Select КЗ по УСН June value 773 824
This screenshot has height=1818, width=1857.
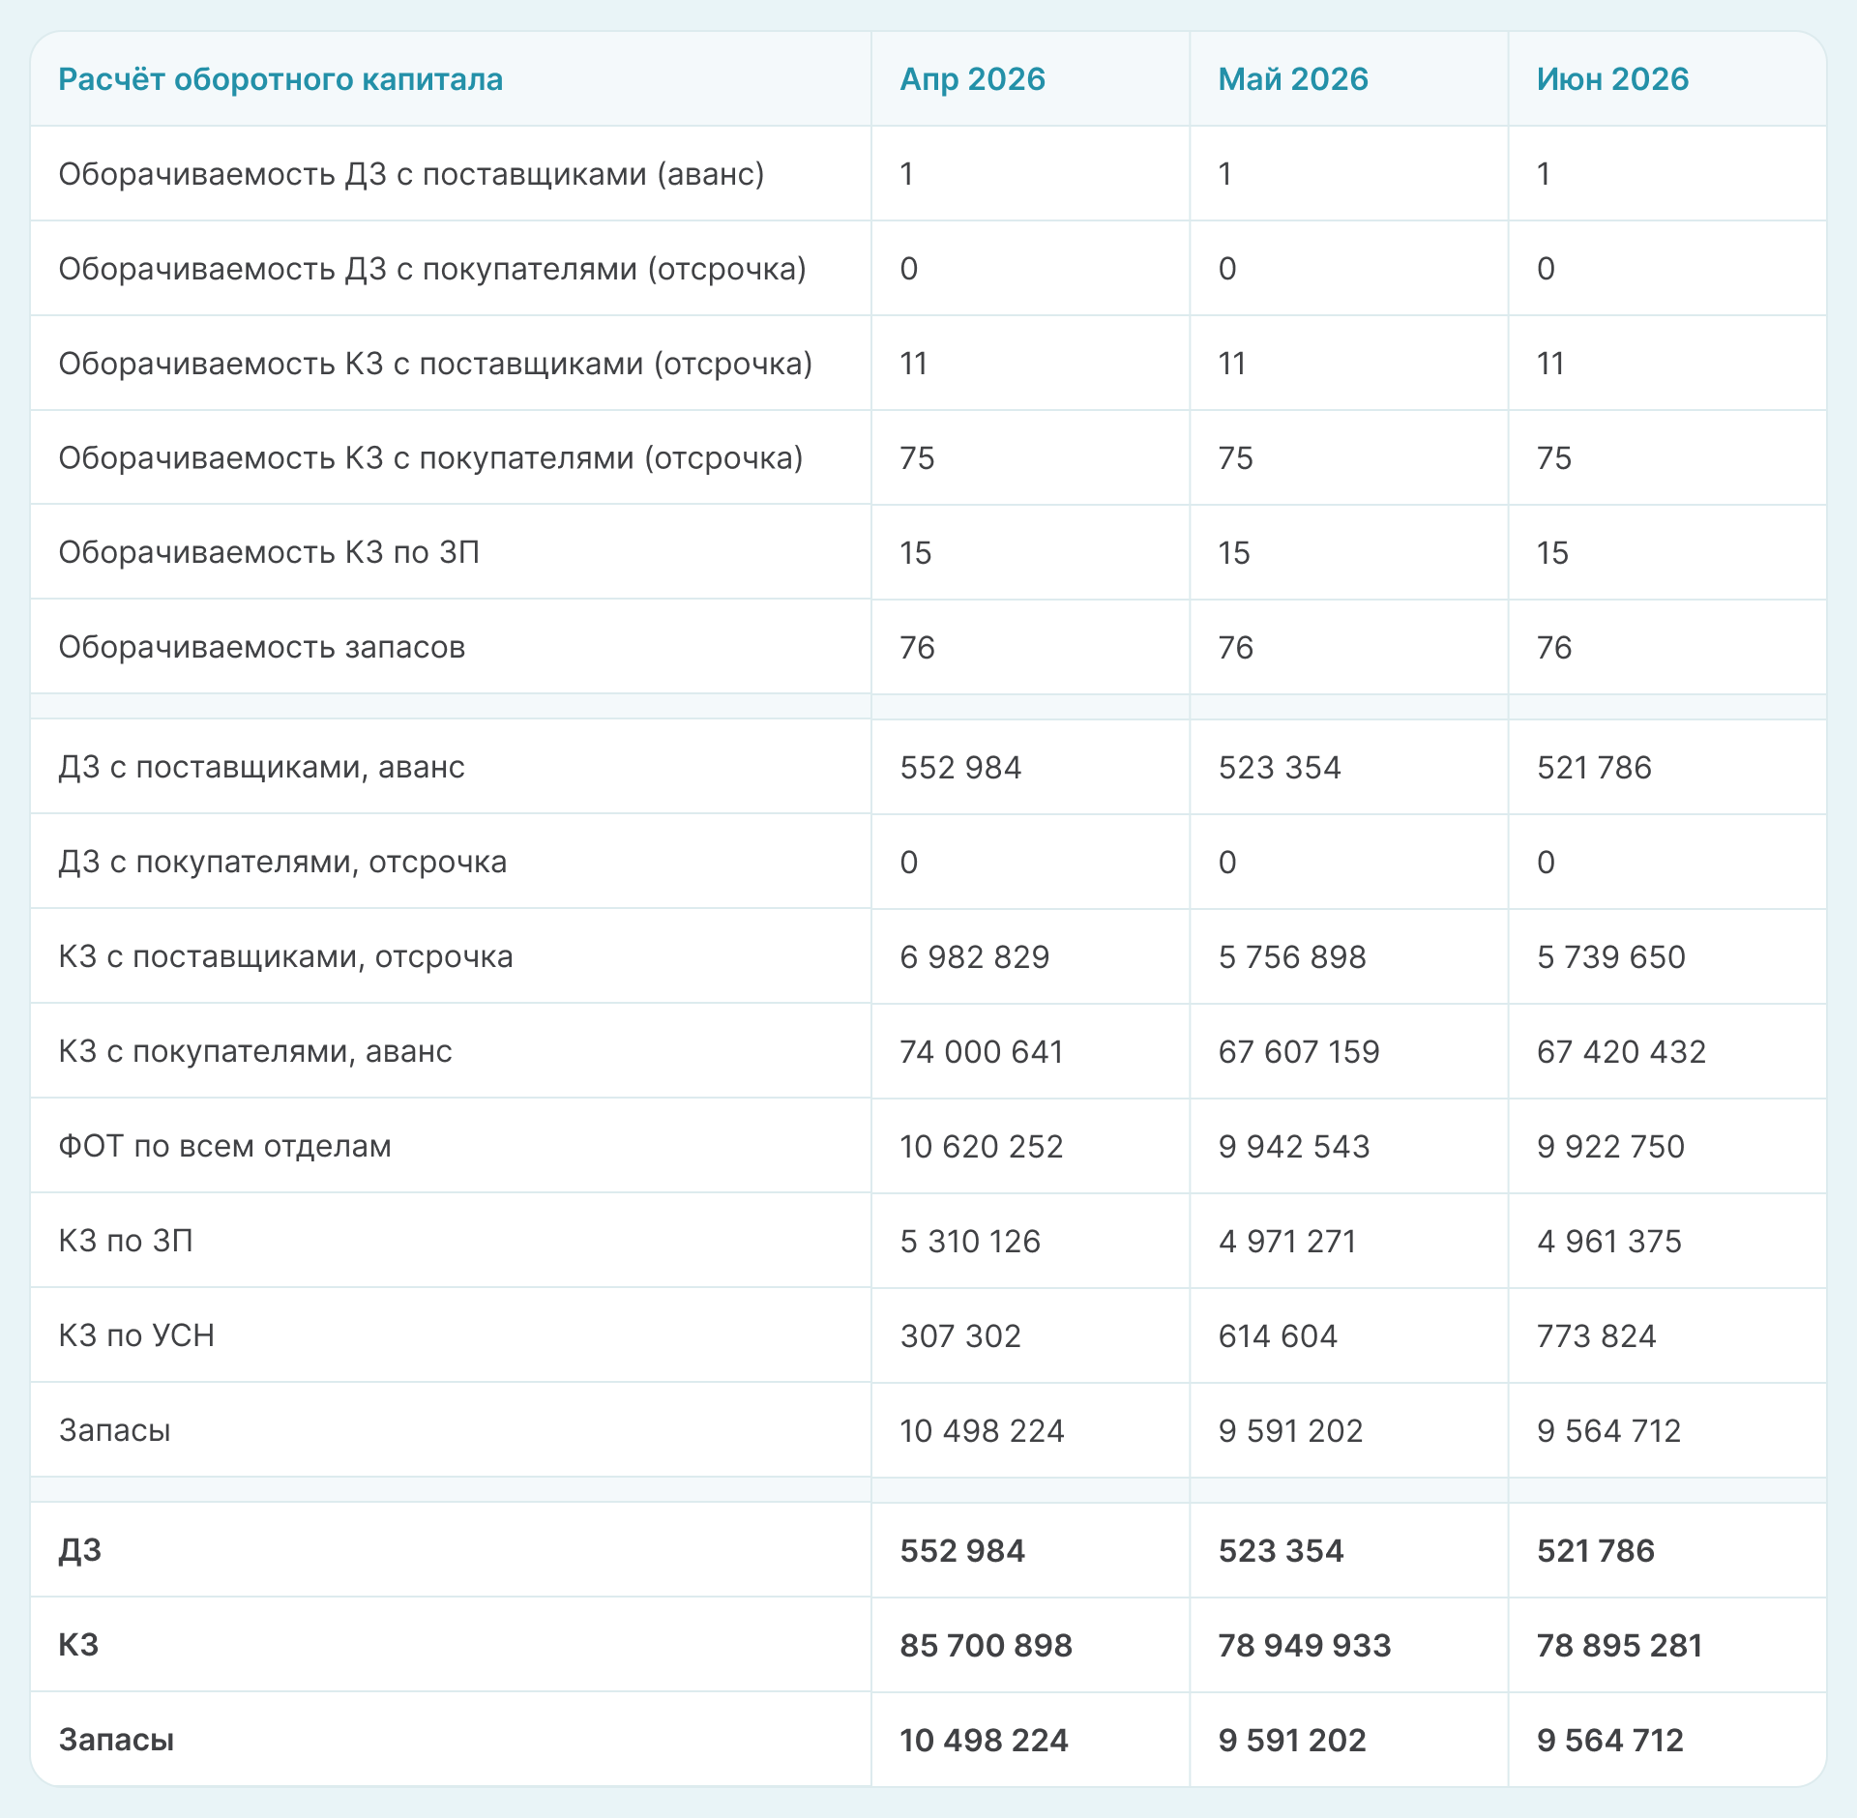pos(1596,1335)
